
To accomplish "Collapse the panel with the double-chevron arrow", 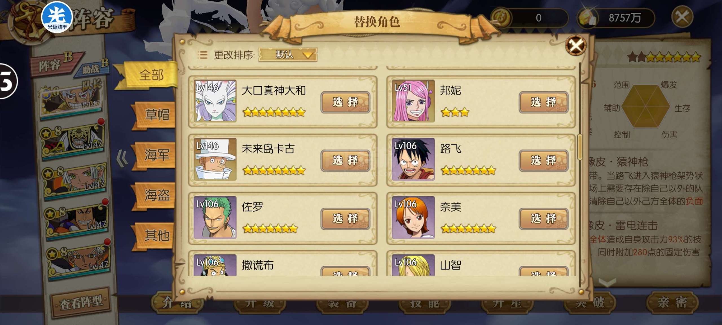I will [x=122, y=159].
